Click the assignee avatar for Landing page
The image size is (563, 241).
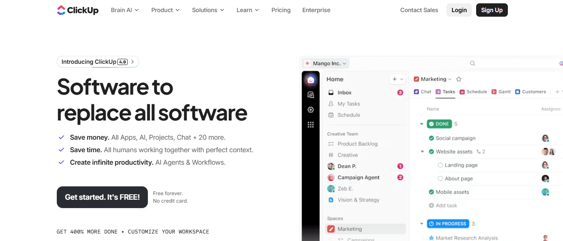[x=545, y=165]
